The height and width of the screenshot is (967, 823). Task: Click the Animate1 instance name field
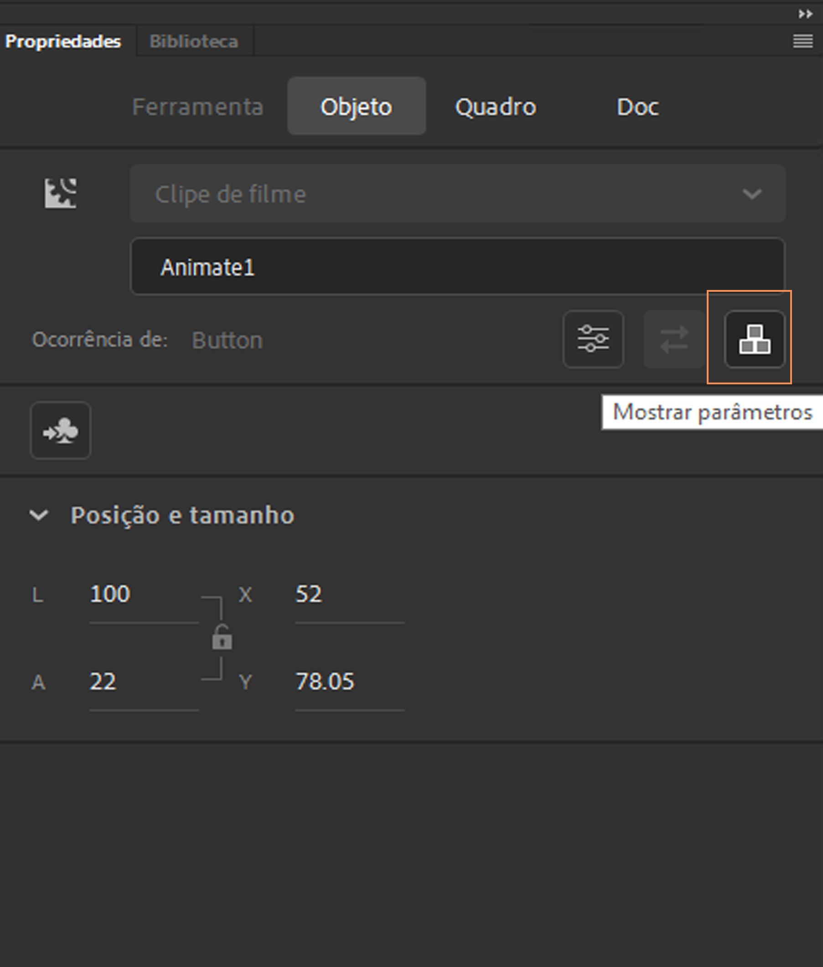coord(457,267)
